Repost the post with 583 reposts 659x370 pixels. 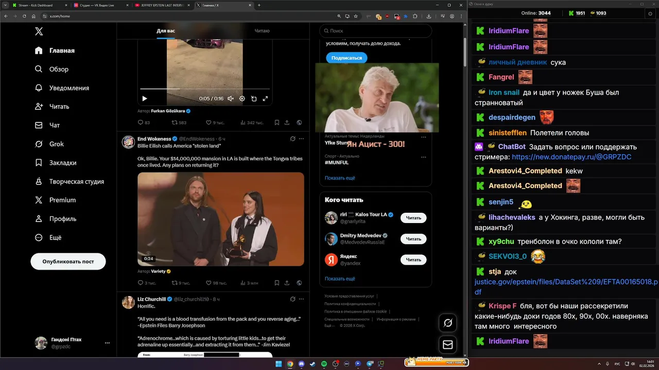pyautogui.click(x=179, y=123)
